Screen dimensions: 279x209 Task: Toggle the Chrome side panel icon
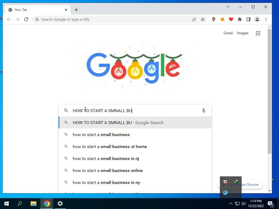(x=248, y=19)
